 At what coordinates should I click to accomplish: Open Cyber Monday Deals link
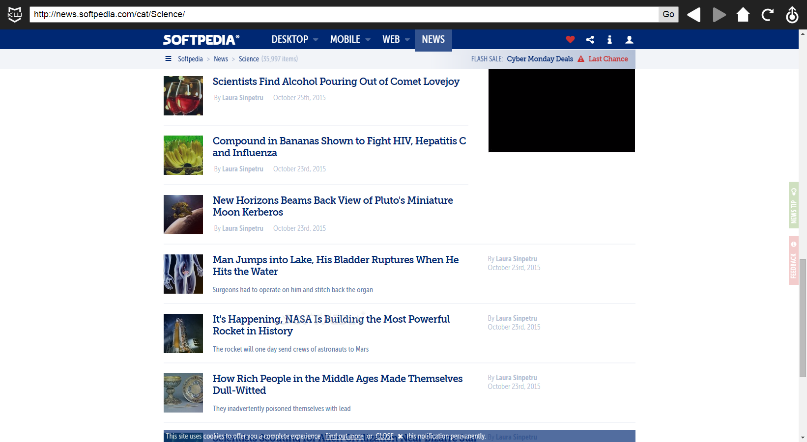pos(540,59)
